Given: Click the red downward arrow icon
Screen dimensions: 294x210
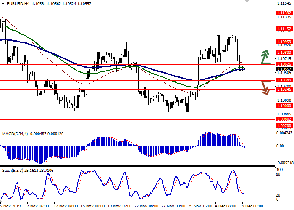Looking at the screenshot, I should (x=265, y=87).
